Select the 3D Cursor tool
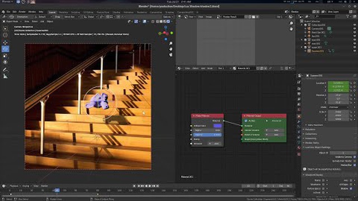This screenshot has width=358, height=201. (x=5, y=35)
